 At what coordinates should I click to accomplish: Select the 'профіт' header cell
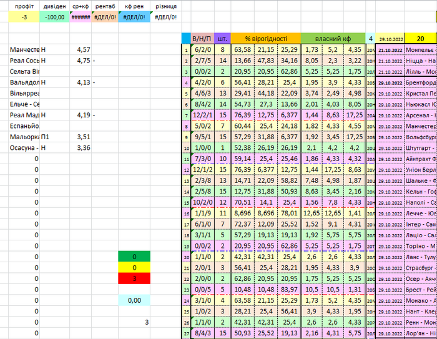point(24,6)
